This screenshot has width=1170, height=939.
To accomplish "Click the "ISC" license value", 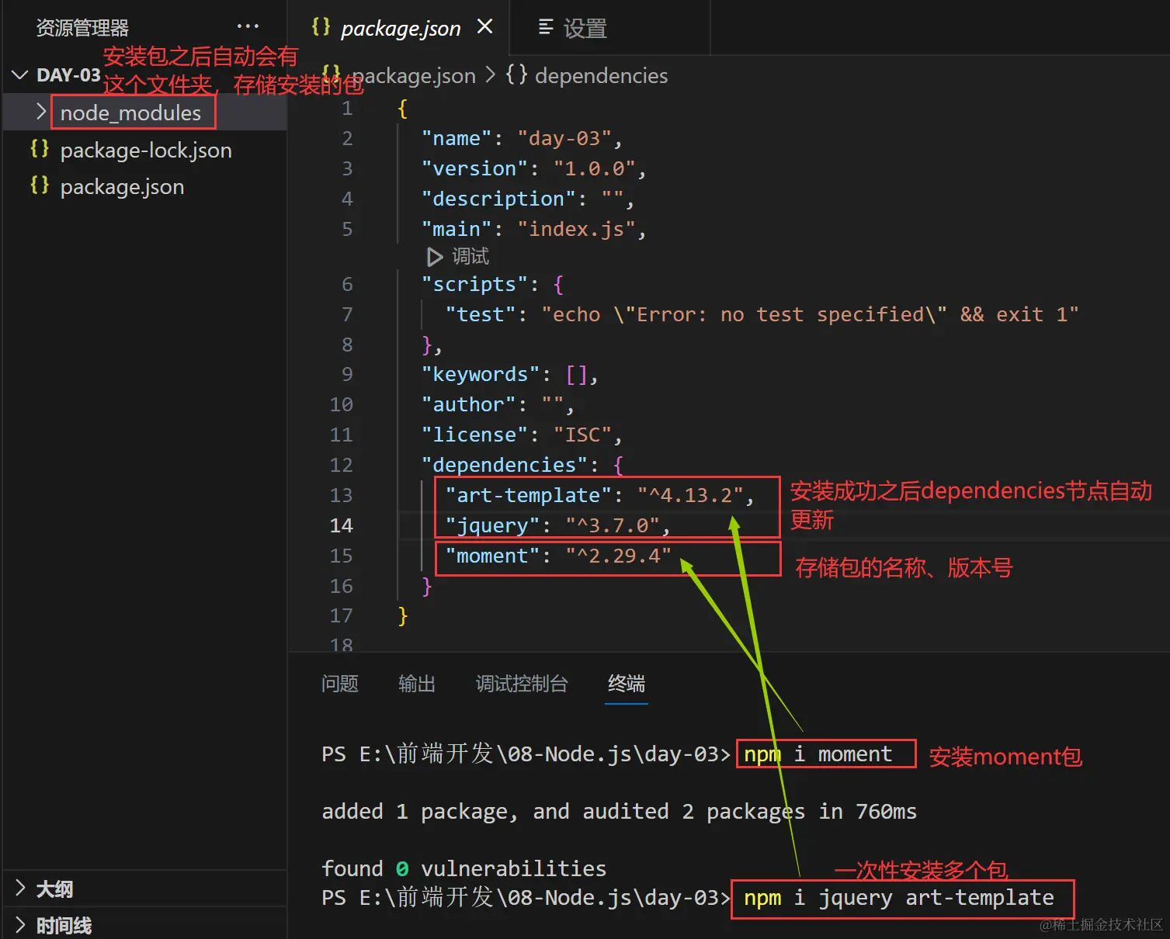I will (x=583, y=435).
